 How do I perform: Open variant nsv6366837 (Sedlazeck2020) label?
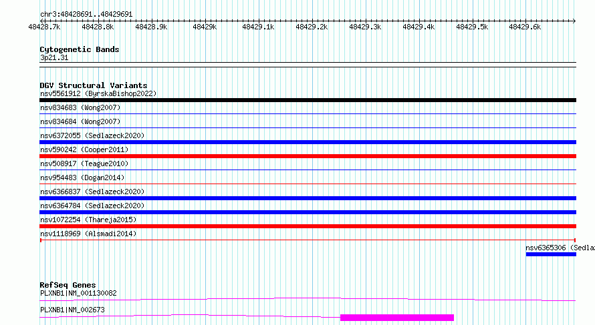[92, 192]
